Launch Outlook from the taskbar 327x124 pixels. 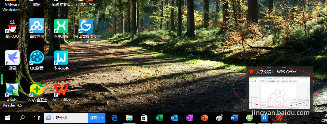pyautogui.click(x=174, y=118)
